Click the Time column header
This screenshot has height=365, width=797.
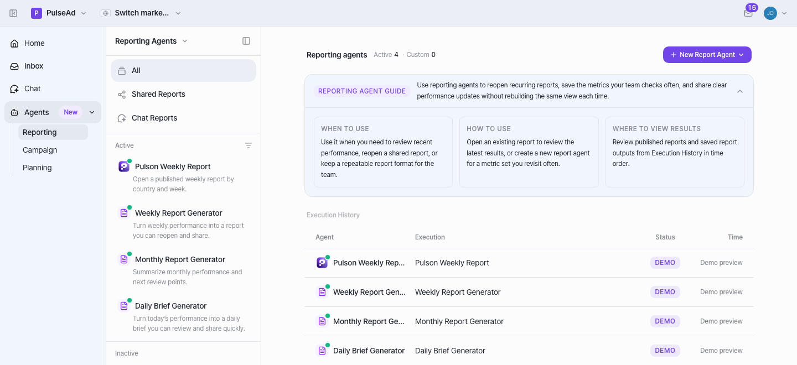click(x=735, y=237)
